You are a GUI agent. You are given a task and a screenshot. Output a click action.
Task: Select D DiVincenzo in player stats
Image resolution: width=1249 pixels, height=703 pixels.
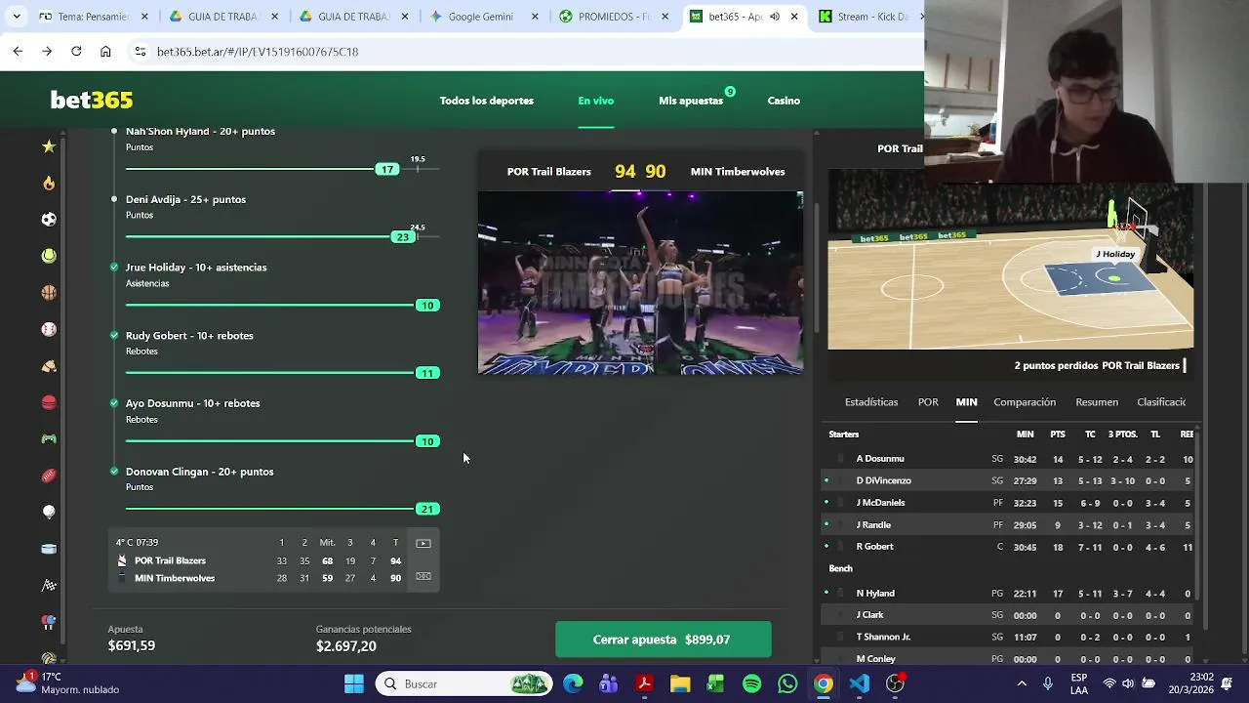[884, 480]
